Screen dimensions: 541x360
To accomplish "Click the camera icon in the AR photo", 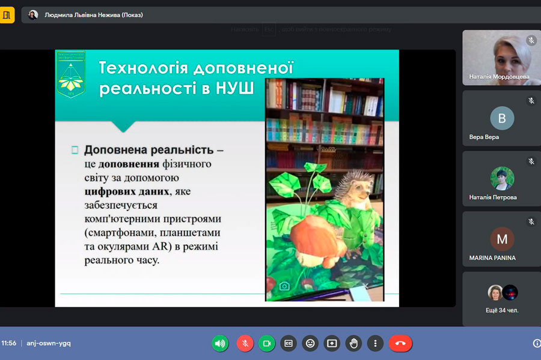I will [x=284, y=286].
